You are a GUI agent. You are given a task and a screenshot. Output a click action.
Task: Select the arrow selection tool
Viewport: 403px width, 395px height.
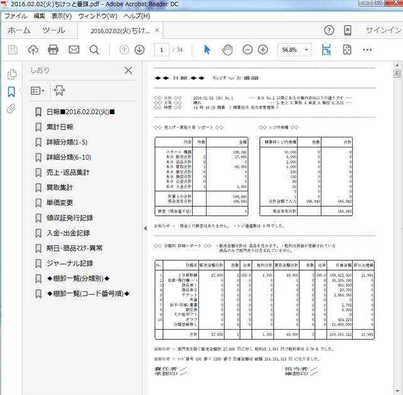click(x=207, y=50)
